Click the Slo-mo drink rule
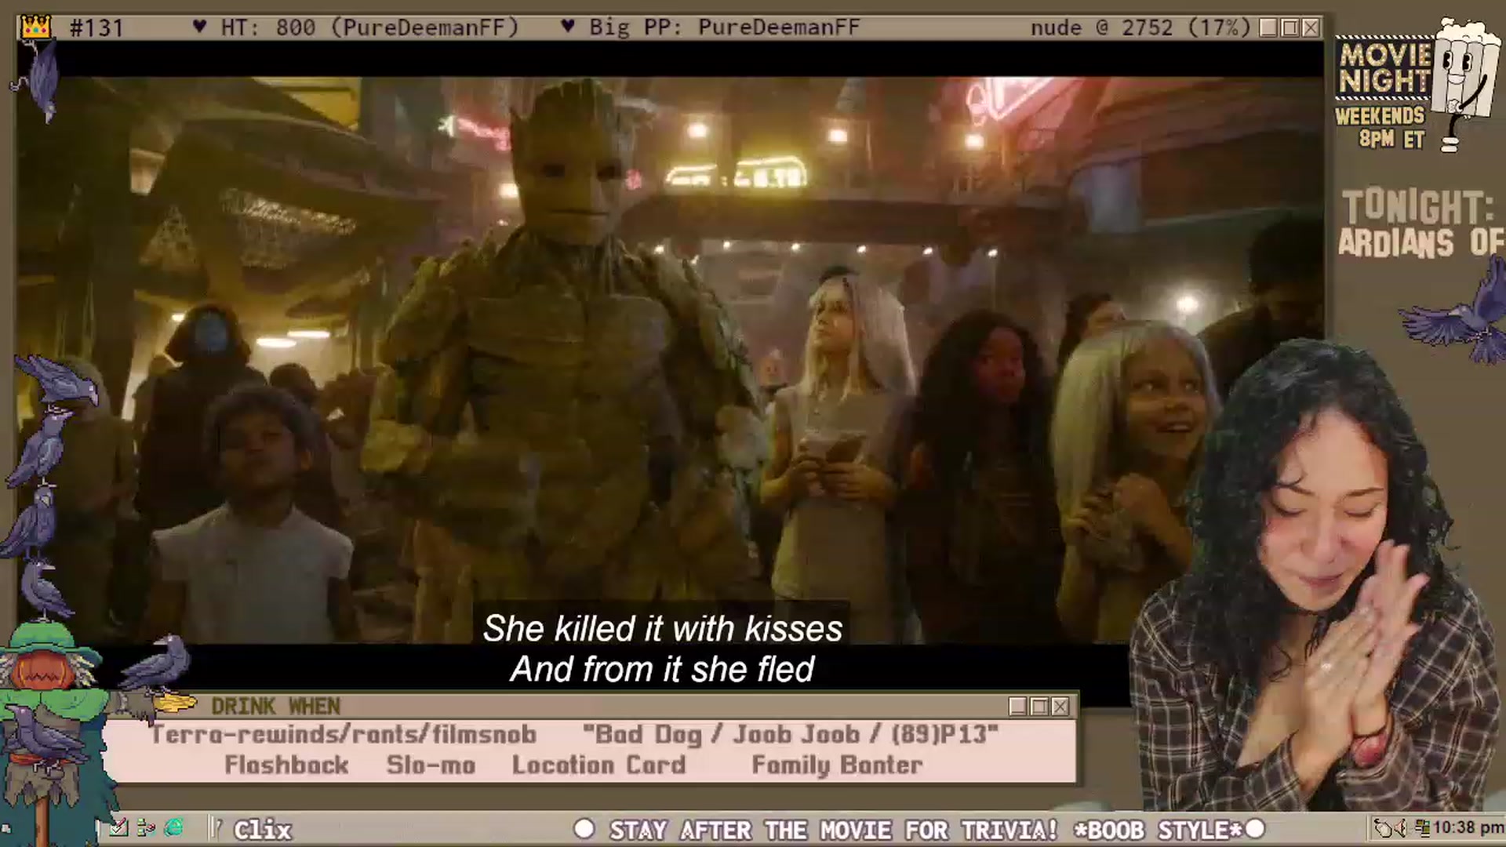This screenshot has height=847, width=1506. tap(431, 765)
